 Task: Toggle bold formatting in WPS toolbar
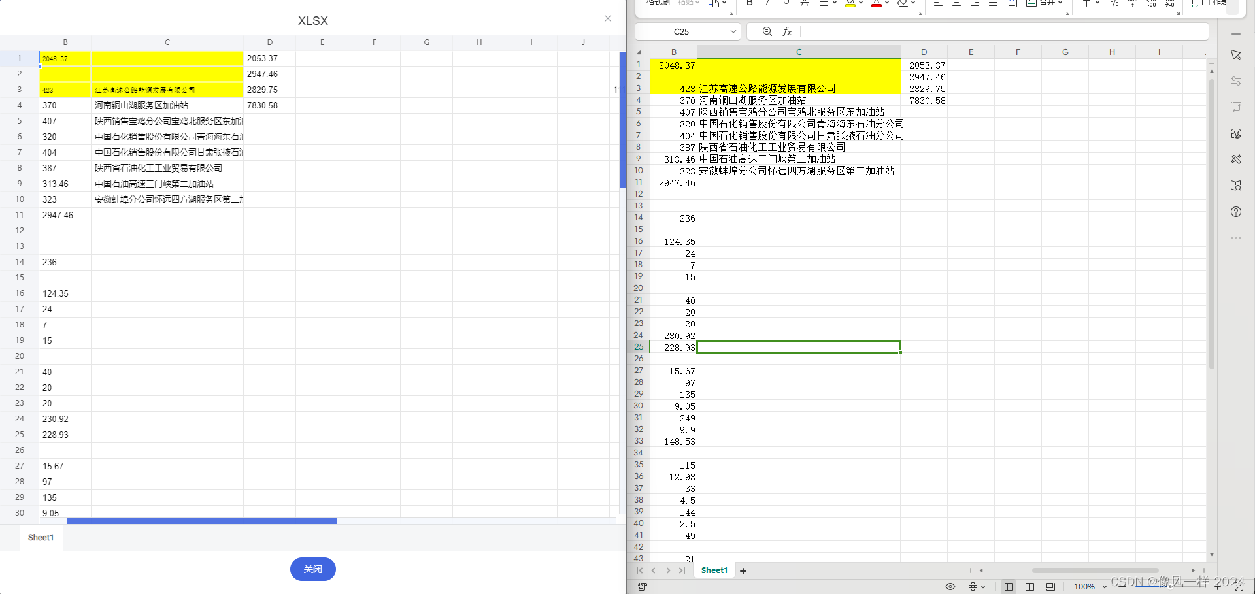750,3
